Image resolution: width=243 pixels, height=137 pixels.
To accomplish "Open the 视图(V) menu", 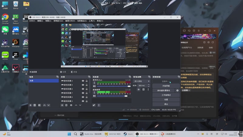I will click(x=48, y=21).
